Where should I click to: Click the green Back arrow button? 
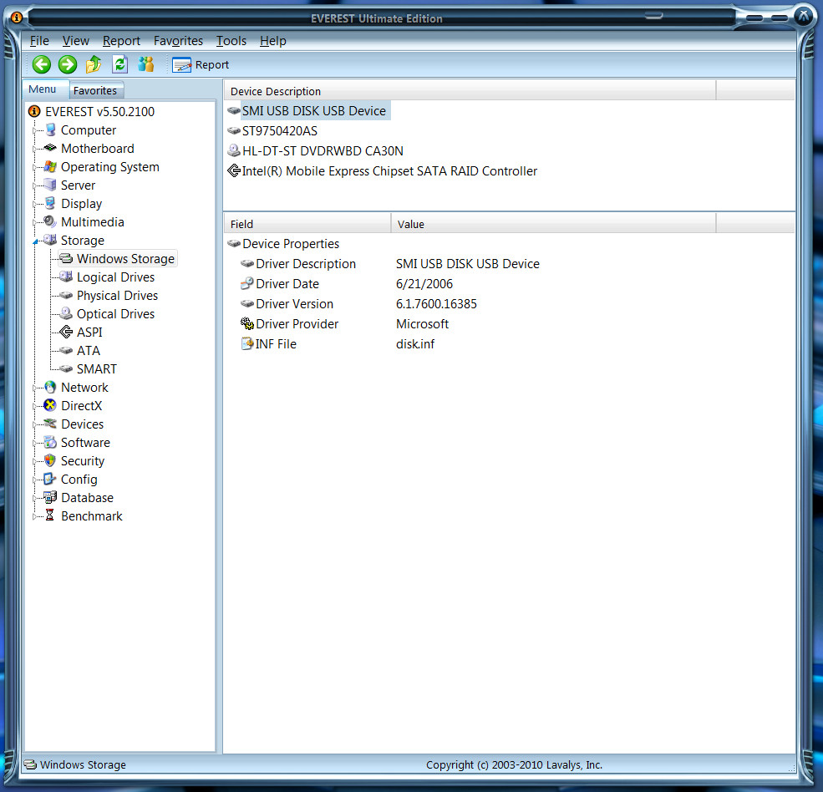42,64
